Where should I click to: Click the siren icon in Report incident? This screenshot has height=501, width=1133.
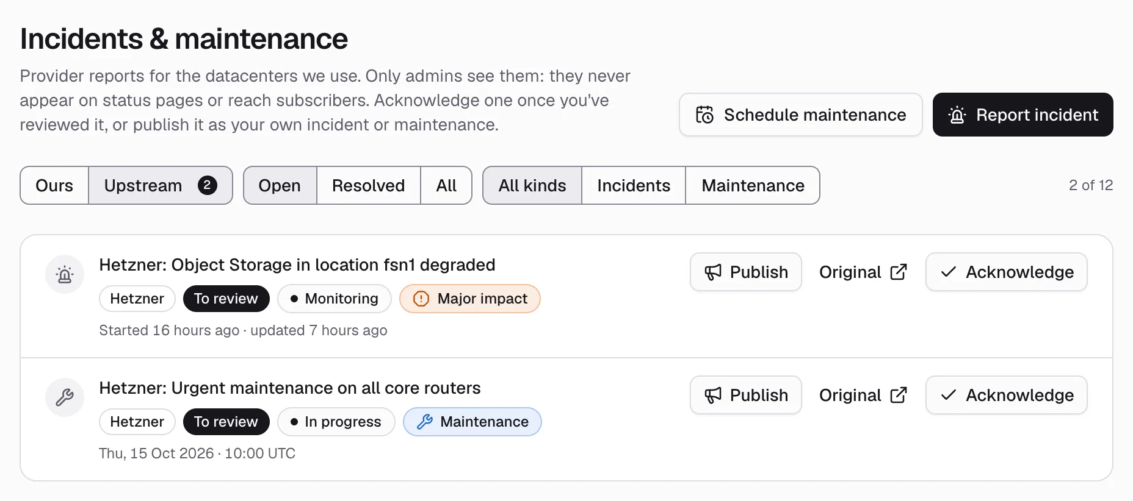[957, 115]
